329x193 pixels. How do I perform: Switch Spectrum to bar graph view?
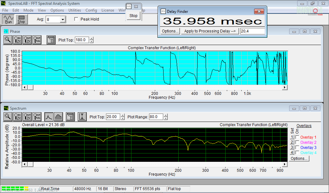pos(58,116)
